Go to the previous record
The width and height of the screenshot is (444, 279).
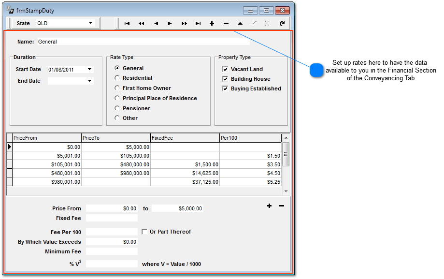(x=156, y=23)
